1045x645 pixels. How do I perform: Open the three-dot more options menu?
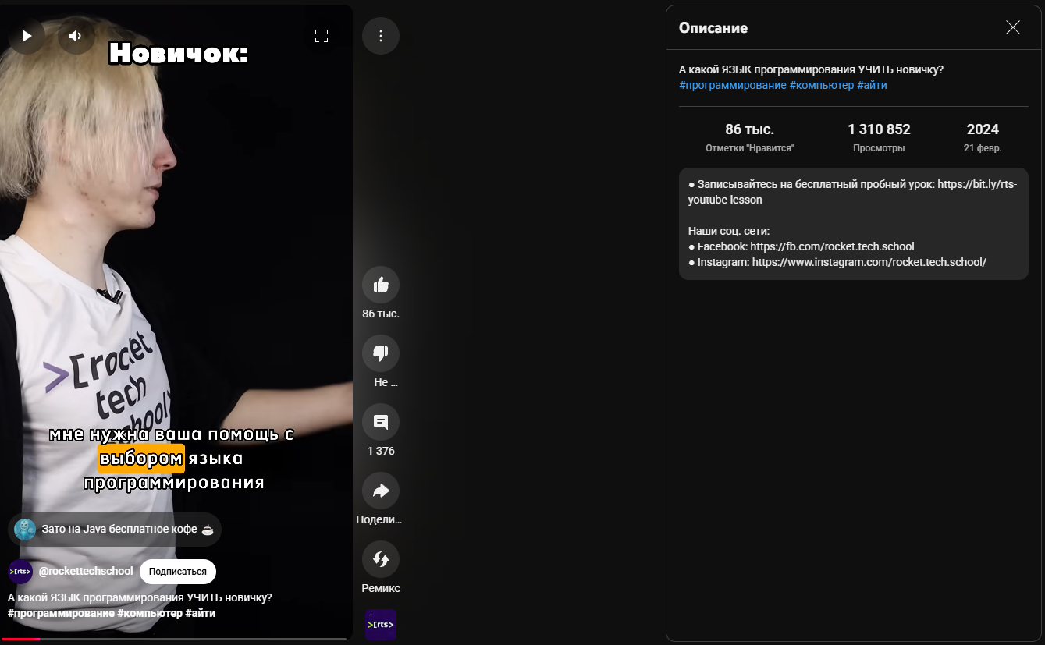[381, 36]
